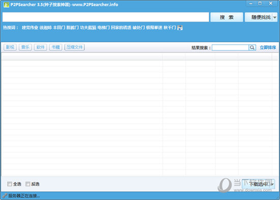280x200 pixels.
Task: Search hot word 极限審速
Action: [154, 27]
